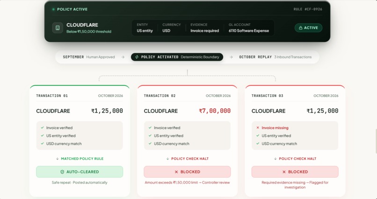
Task: Click GL account '6110 Software Expense'
Action: (249, 31)
